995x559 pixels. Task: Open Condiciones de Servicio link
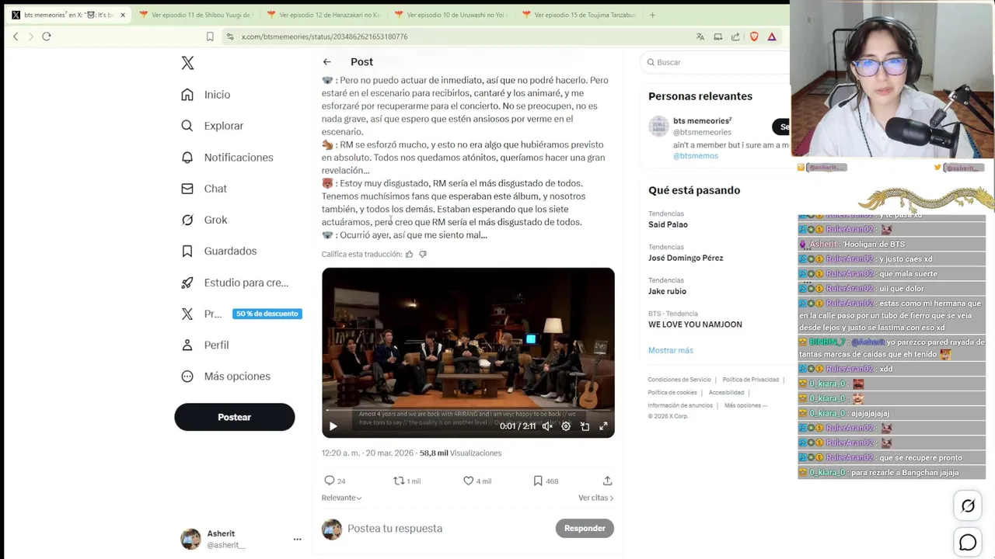click(679, 380)
